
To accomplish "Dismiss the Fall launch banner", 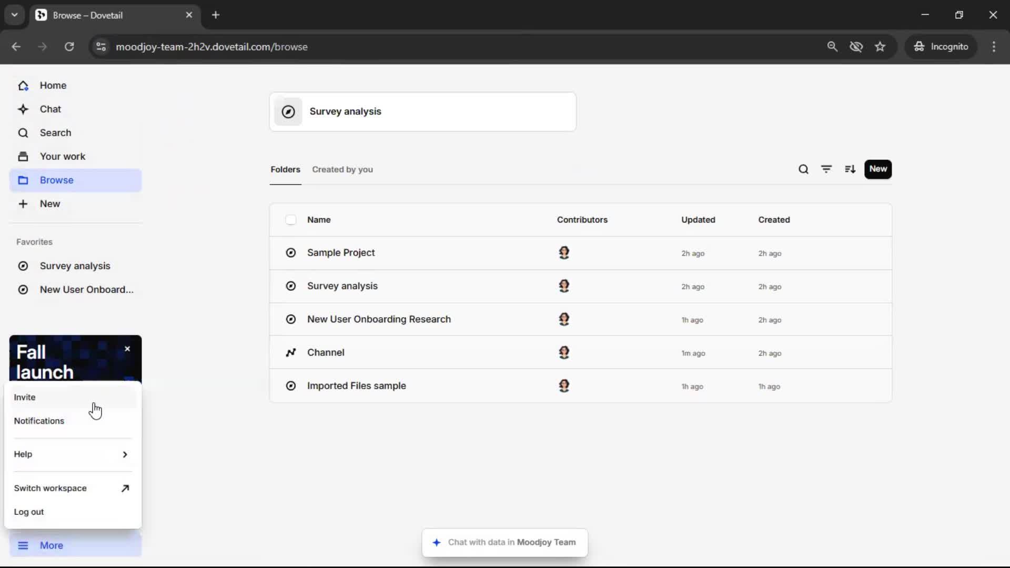I will pos(127,349).
